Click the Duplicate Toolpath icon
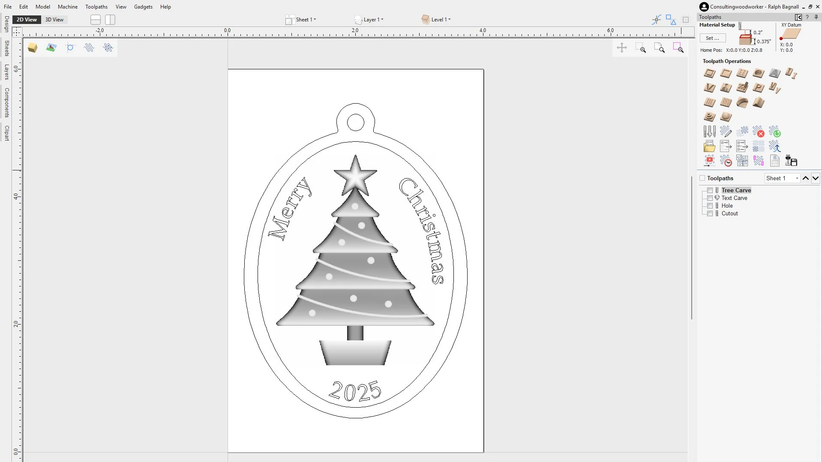The width and height of the screenshot is (822, 462). [742, 131]
